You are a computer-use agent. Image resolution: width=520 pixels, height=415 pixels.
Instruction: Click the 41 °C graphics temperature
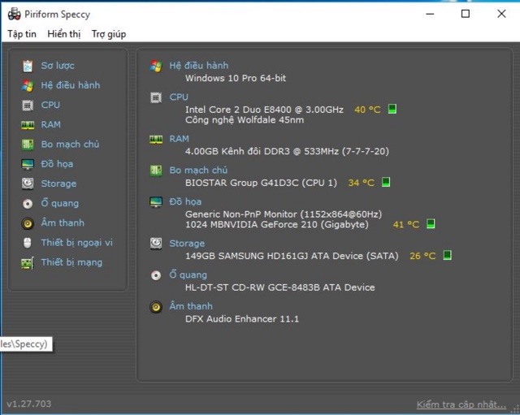click(x=406, y=225)
